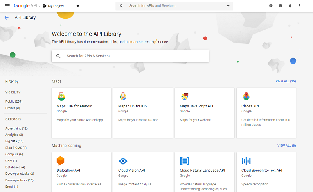
Task: Click 'Maps for your native iOS app.' description
Action: click(x=139, y=120)
